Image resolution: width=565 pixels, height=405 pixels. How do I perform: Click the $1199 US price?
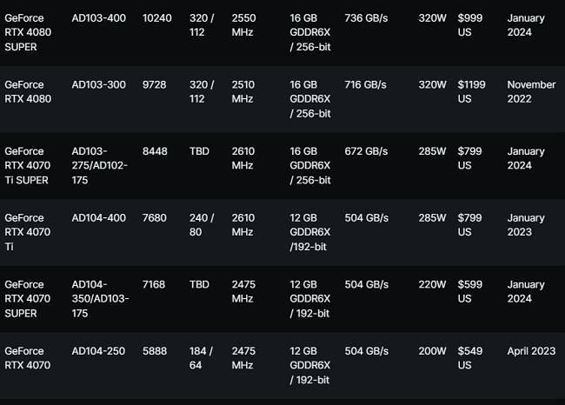[474, 92]
